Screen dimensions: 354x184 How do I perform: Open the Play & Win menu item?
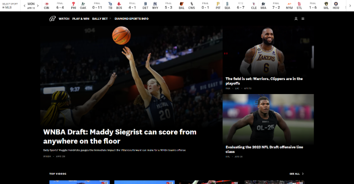pyautogui.click(x=80, y=19)
